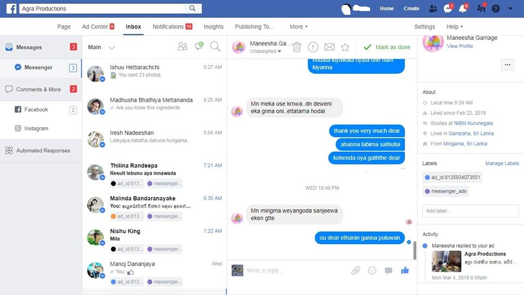Open Malinda Bandaranayake conversation
524x295 pixels.
point(154,206)
